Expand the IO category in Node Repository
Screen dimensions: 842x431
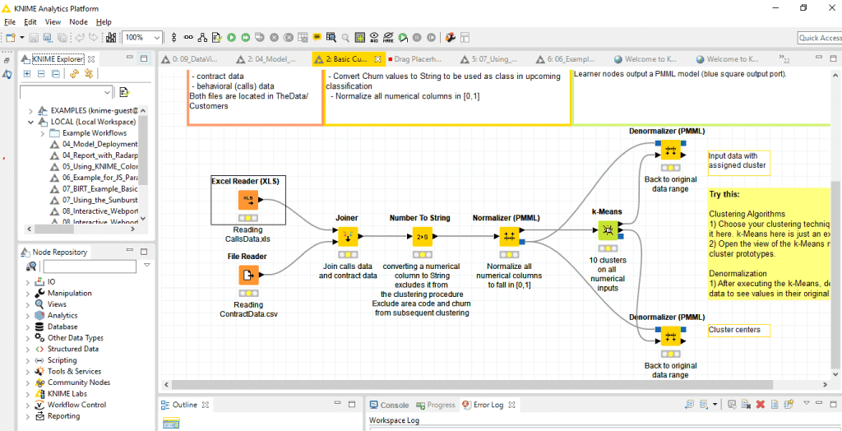click(x=27, y=282)
